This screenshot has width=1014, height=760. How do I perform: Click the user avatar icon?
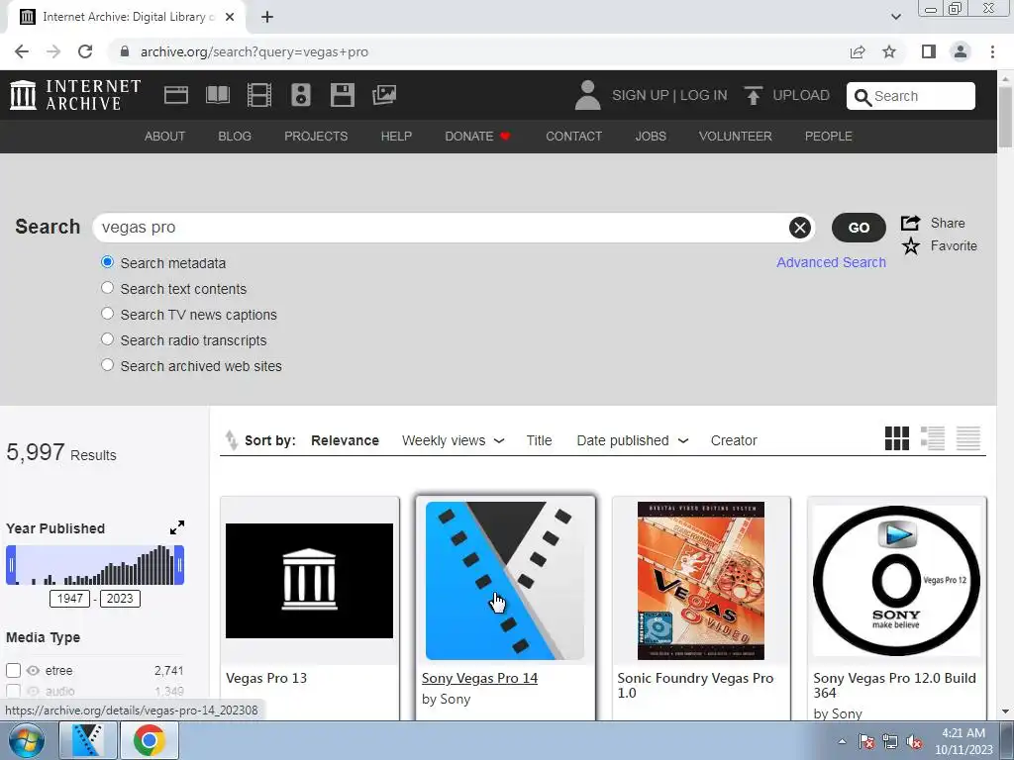click(587, 95)
